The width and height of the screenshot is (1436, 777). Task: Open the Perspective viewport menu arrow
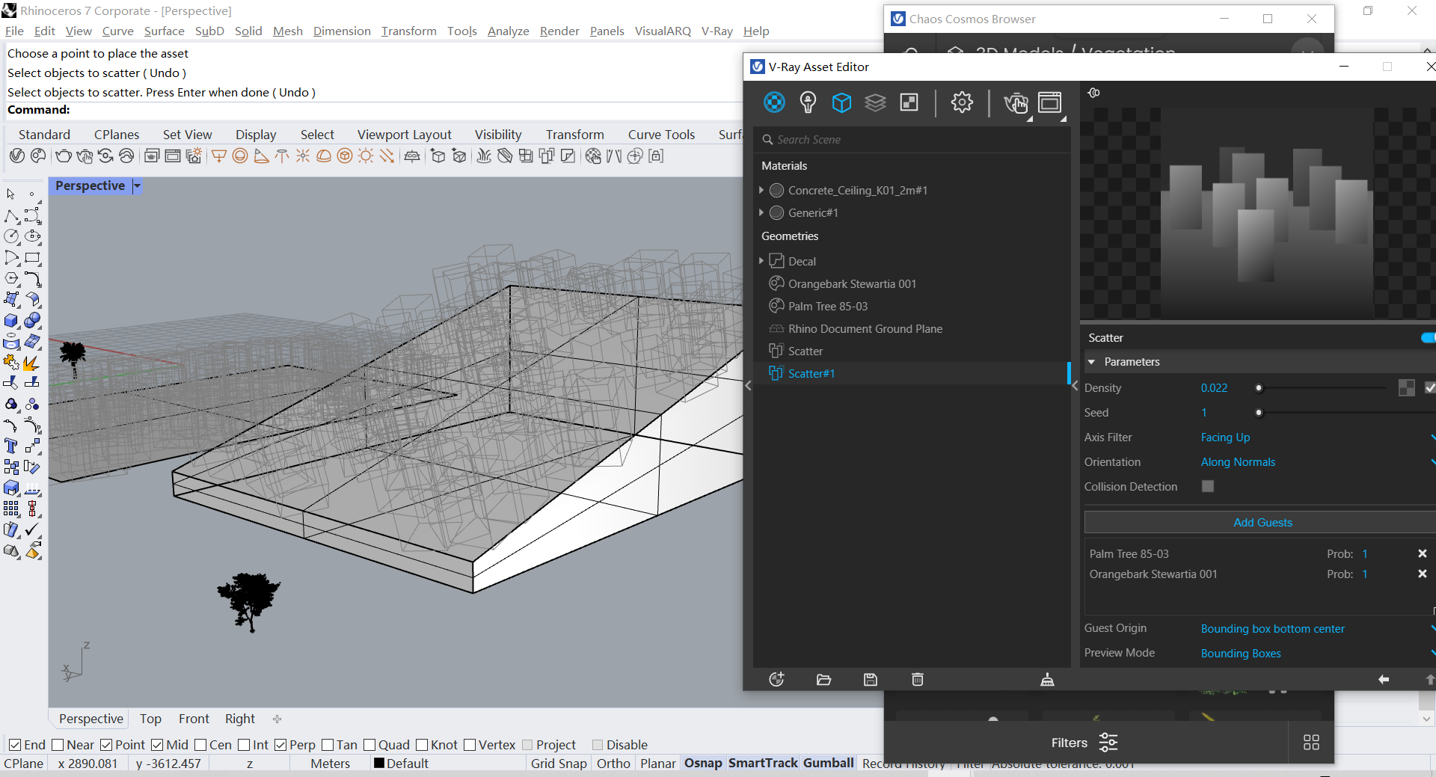click(x=137, y=185)
